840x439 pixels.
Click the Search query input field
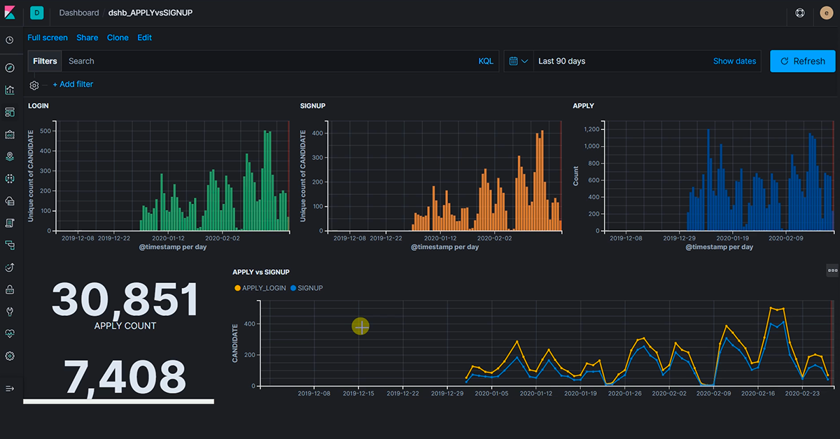coord(266,62)
